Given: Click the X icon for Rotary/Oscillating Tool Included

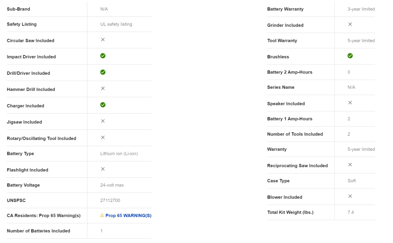Looking at the screenshot, I should tap(103, 137).
